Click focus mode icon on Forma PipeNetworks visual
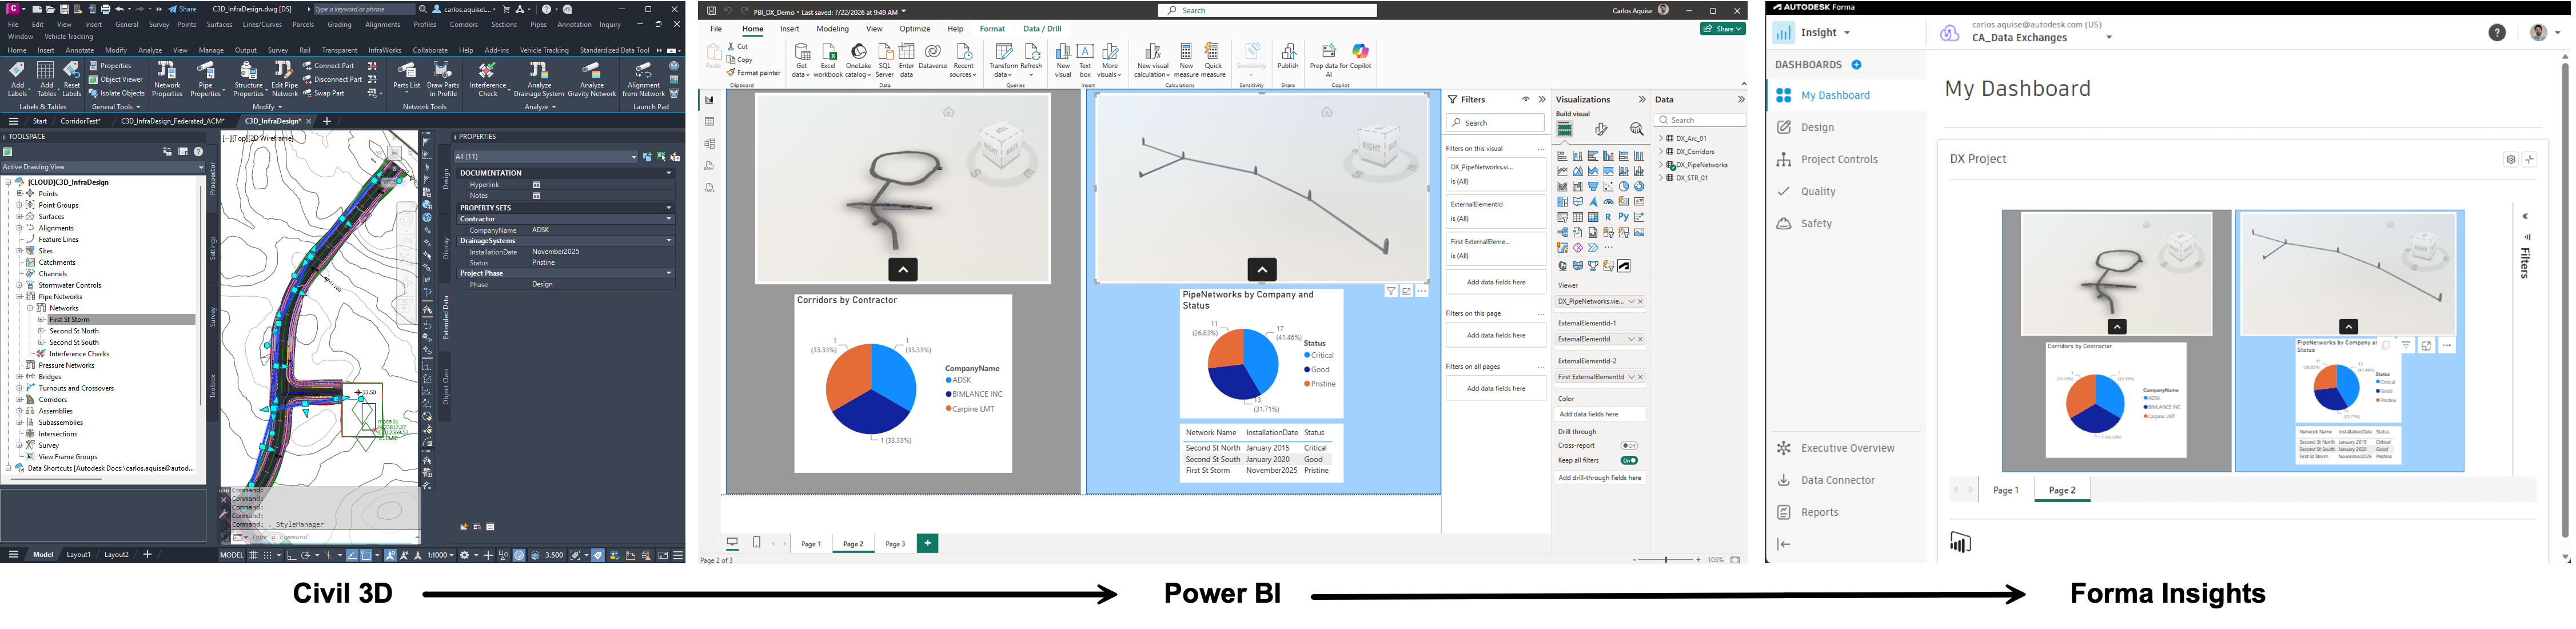The height and width of the screenshot is (629, 2576). pos(2426,345)
